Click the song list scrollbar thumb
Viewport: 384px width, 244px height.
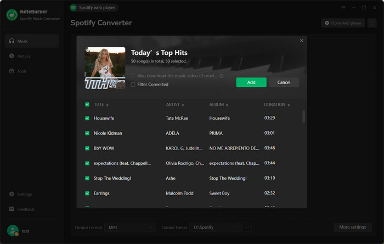tap(304, 117)
